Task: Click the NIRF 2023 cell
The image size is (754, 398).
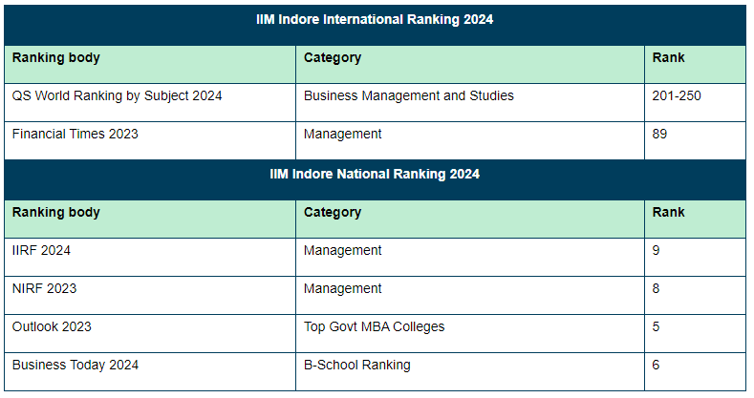Action: (x=44, y=289)
